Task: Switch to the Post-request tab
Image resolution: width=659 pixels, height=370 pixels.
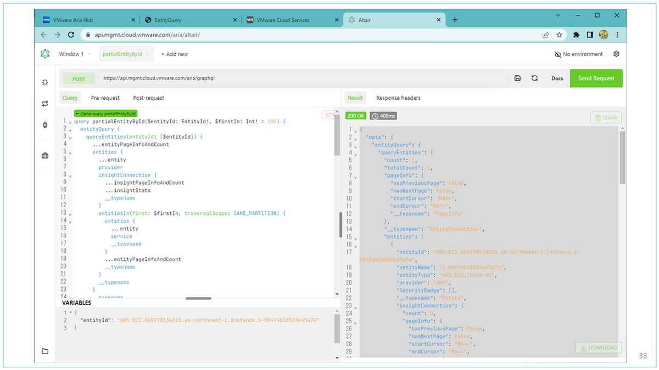Action: (x=148, y=98)
